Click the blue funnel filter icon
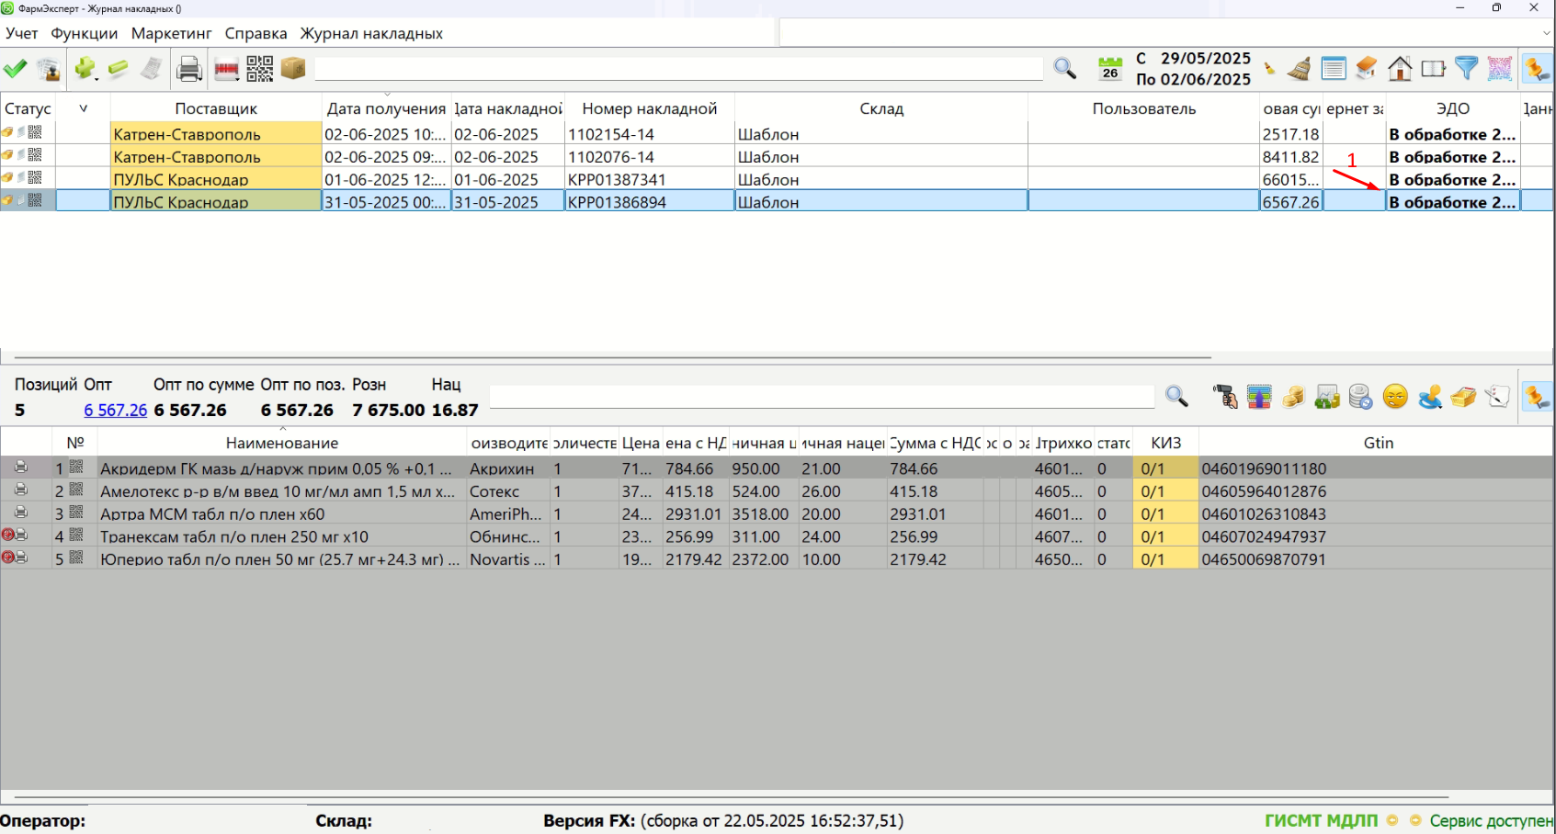 click(1467, 69)
